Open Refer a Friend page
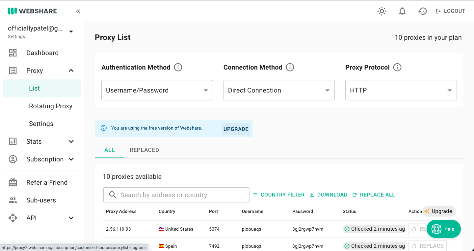The height and width of the screenshot is (251, 474). point(47,182)
